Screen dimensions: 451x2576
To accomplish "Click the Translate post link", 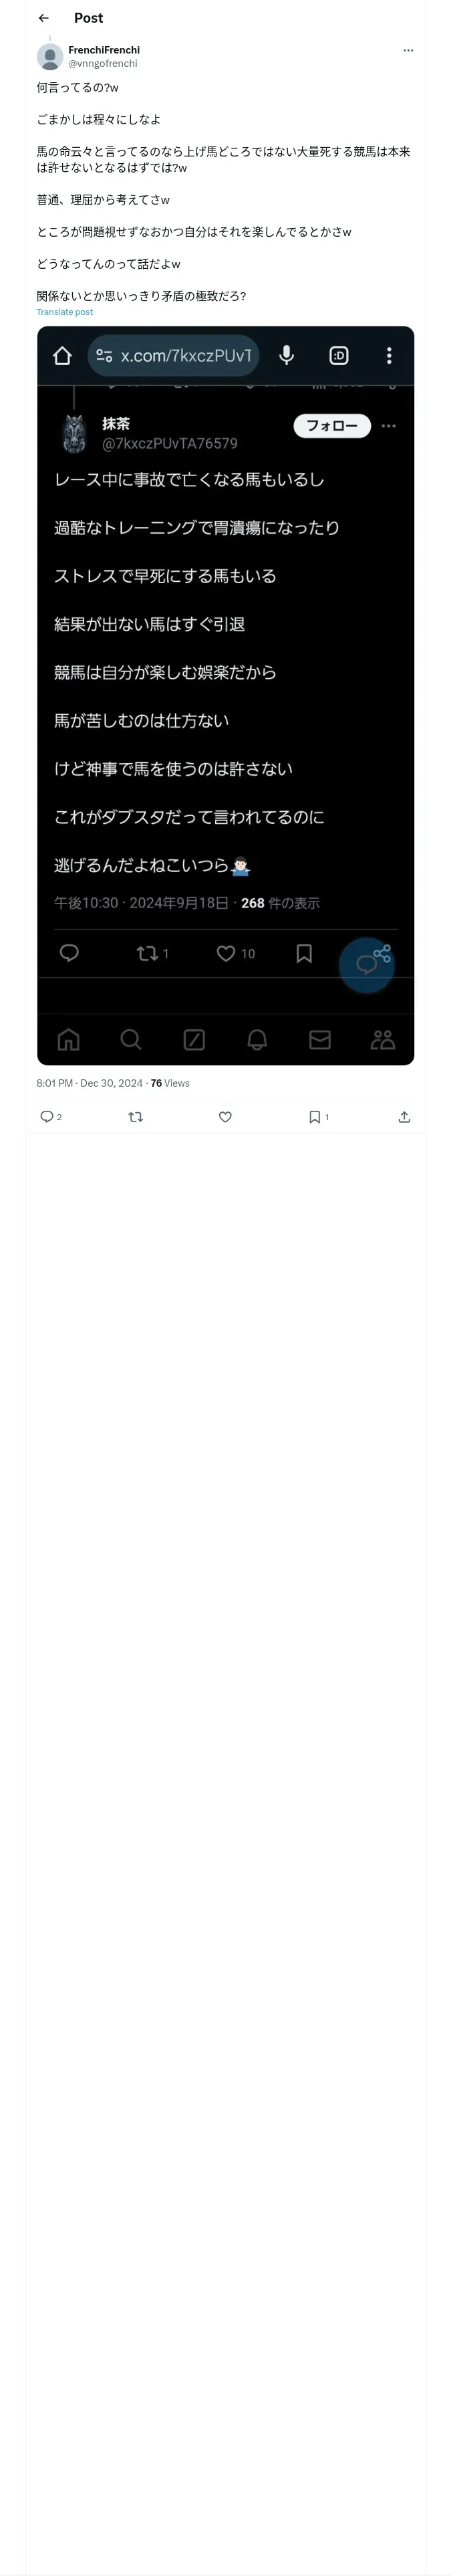I will point(65,312).
